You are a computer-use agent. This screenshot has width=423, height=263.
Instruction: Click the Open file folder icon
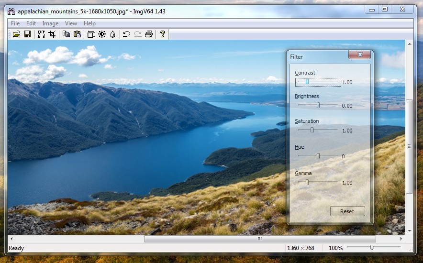pyautogui.click(x=16, y=34)
